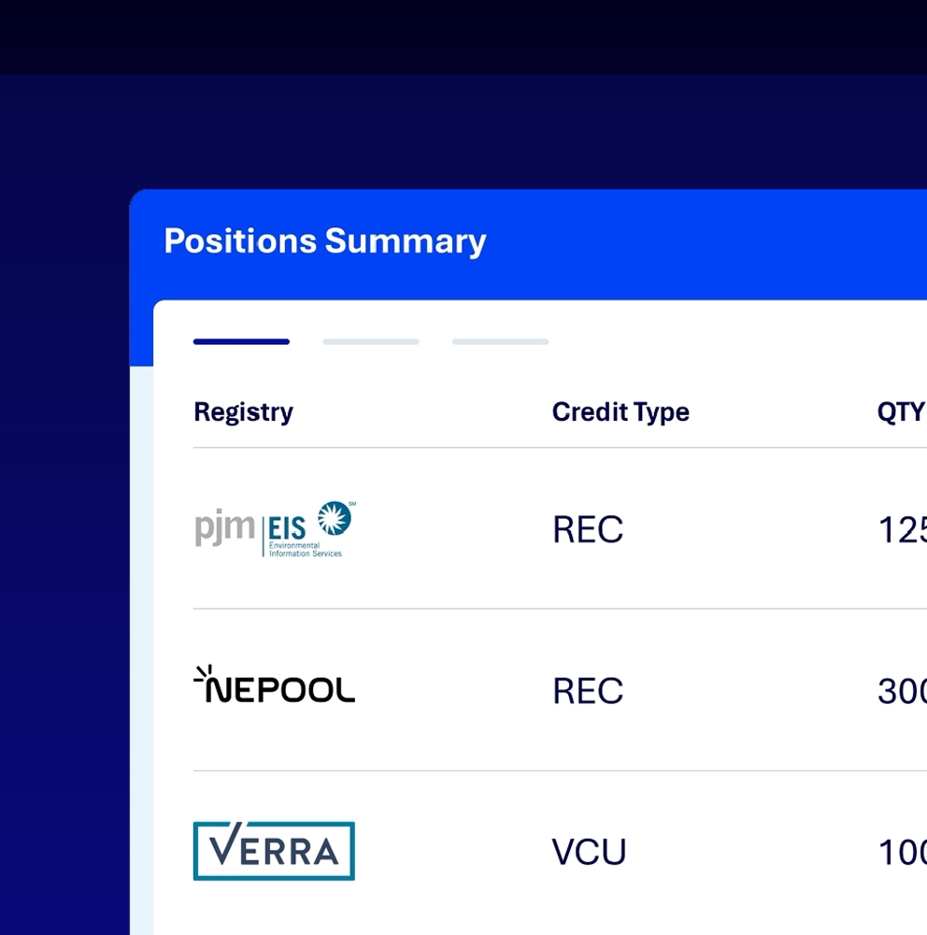This screenshot has height=935, width=927.
Task: Click REC credit type in the NEPOOL row
Action: [587, 692]
